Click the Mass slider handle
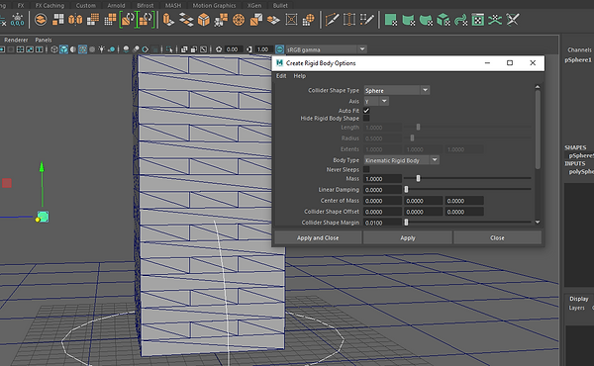This screenshot has width=594, height=366. 418,178
